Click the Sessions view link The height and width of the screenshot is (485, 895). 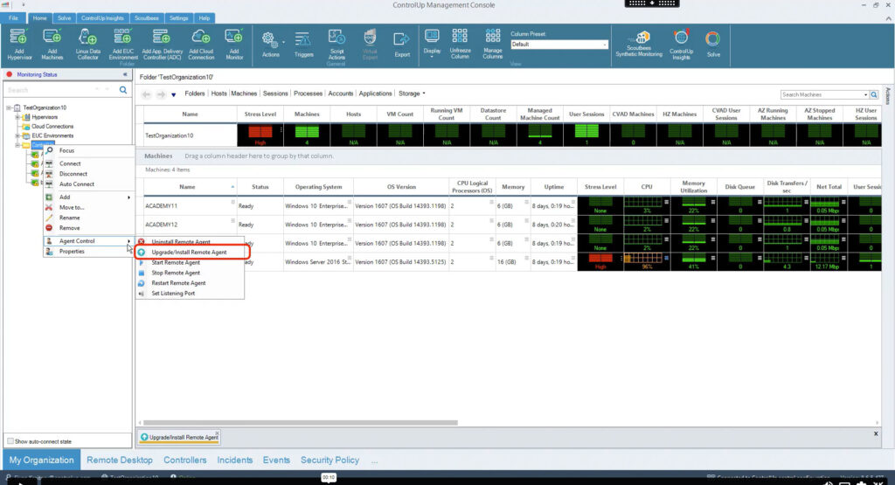click(x=275, y=94)
